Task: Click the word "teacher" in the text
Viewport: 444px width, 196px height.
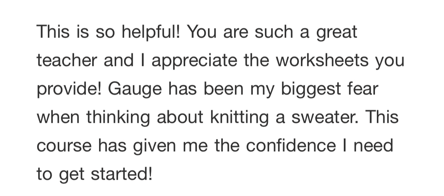Action: click(67, 61)
